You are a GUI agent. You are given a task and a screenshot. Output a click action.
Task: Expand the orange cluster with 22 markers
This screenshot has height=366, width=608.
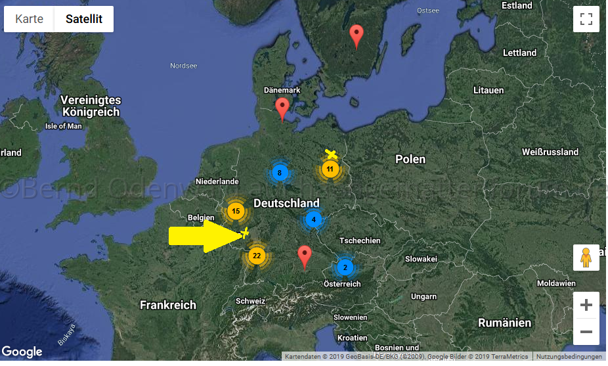(257, 256)
